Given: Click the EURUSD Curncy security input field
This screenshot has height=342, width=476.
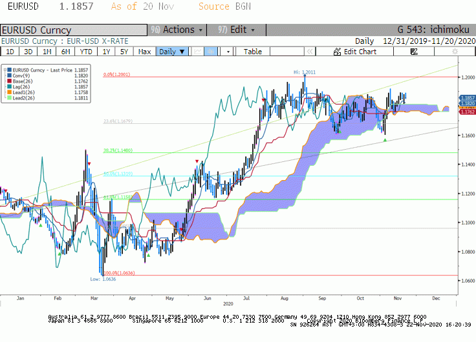Looking at the screenshot, I should pyautogui.click(x=74, y=30).
